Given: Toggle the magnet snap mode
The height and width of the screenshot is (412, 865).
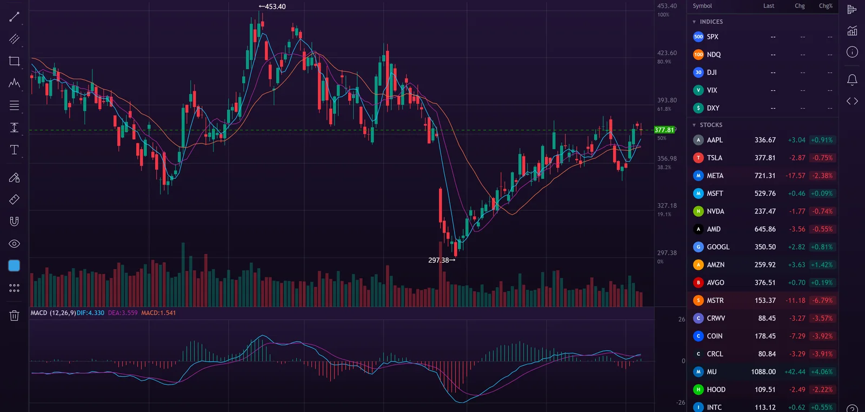Looking at the screenshot, I should [14, 221].
